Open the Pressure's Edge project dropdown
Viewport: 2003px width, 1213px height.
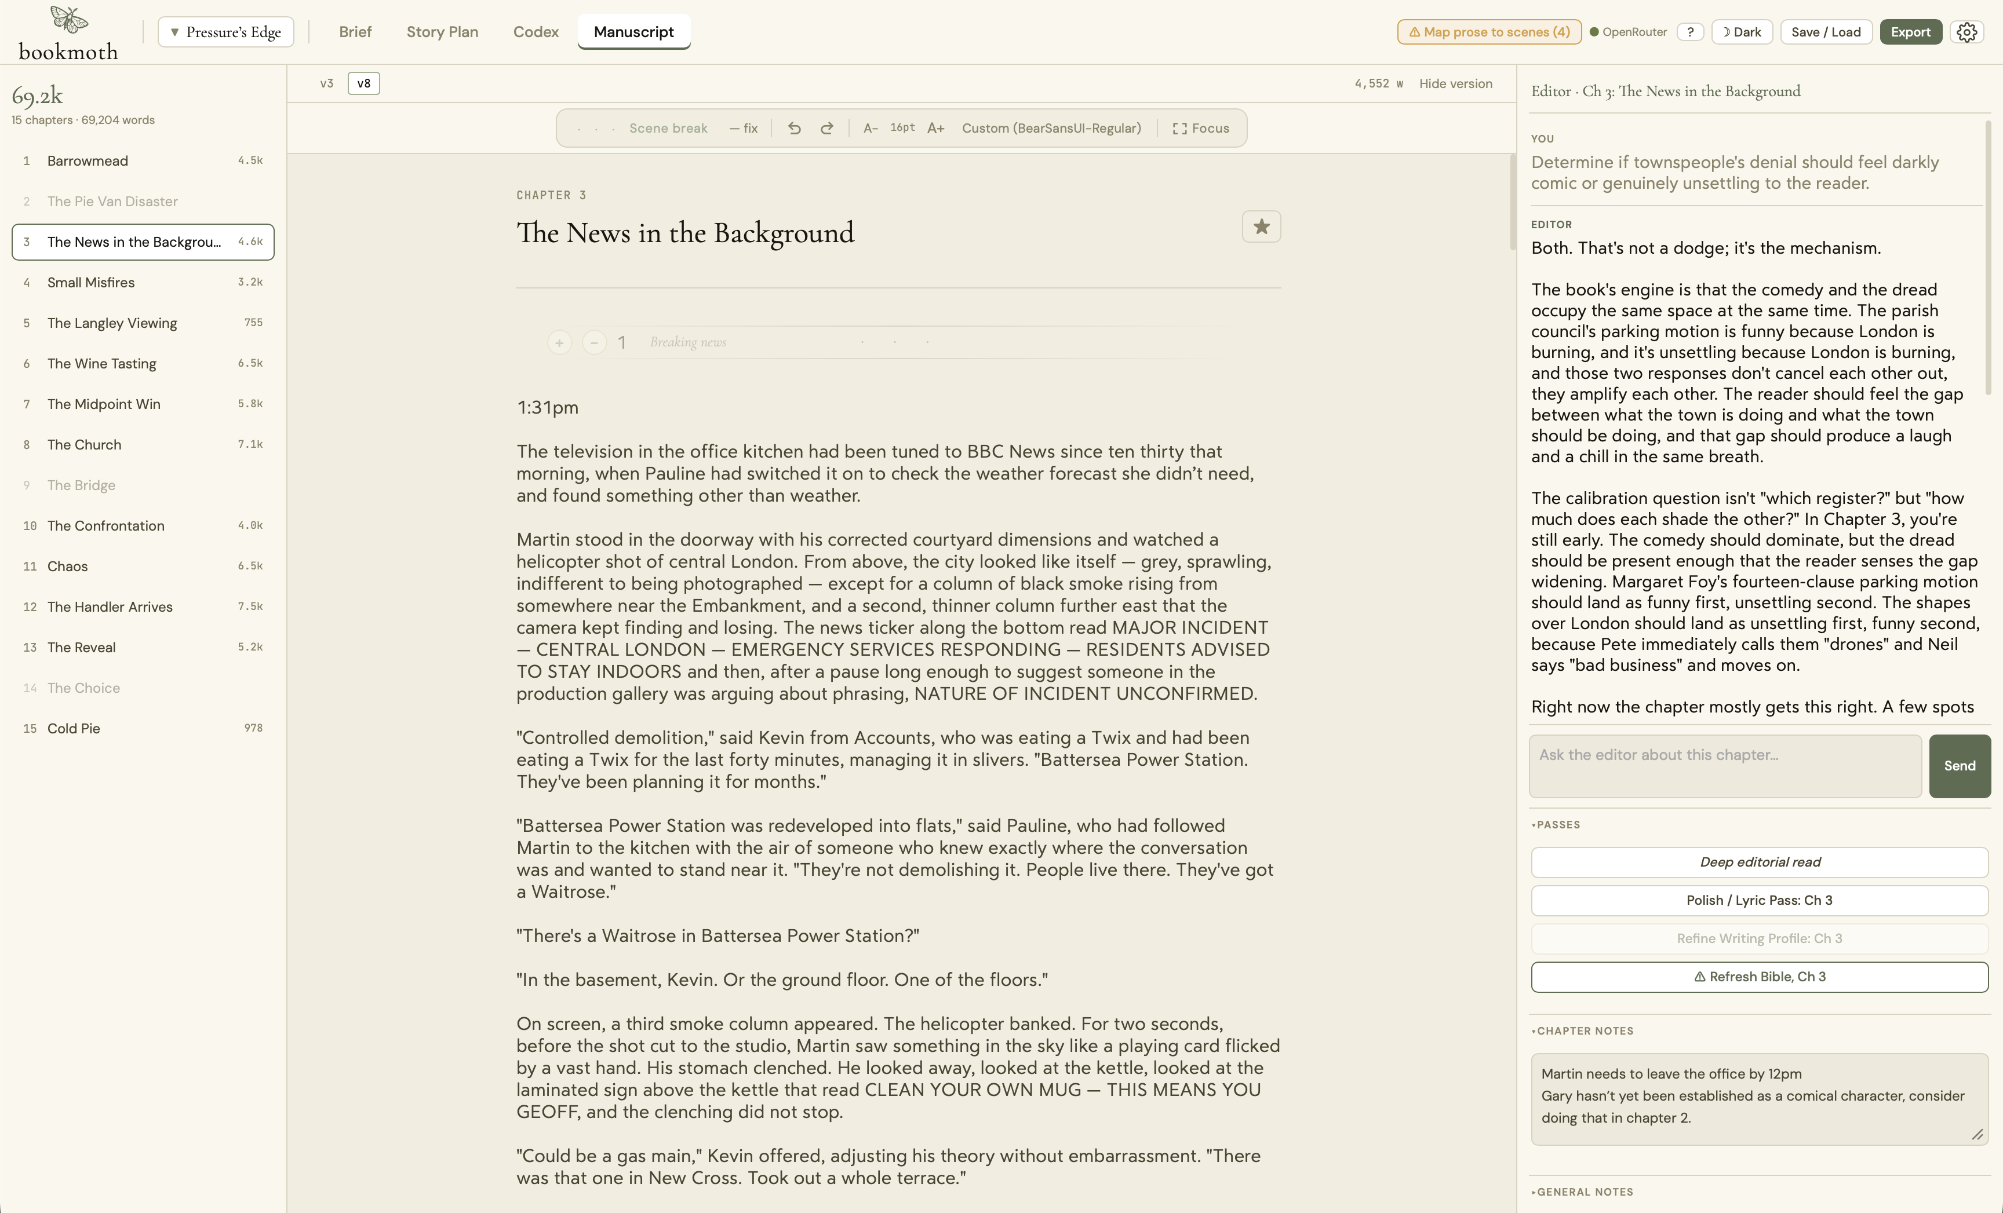tap(226, 32)
